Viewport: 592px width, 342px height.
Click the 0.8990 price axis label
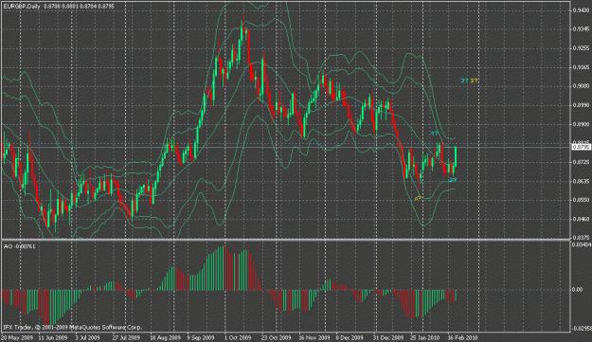click(x=581, y=105)
